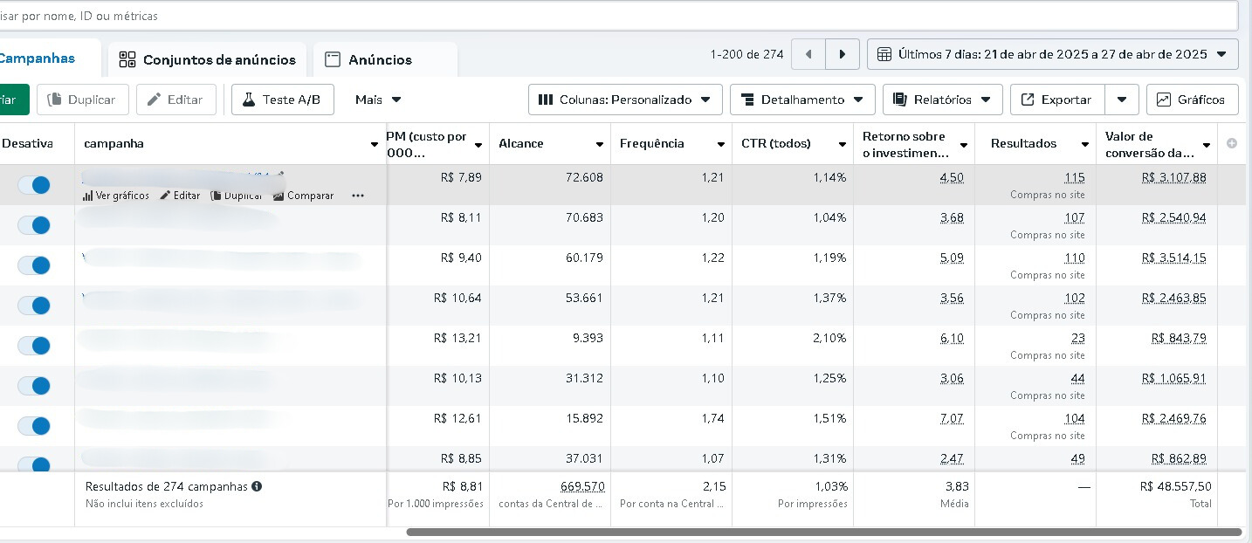Click the Duplicar toolbar button
The height and width of the screenshot is (543, 1252).
pyautogui.click(x=83, y=100)
